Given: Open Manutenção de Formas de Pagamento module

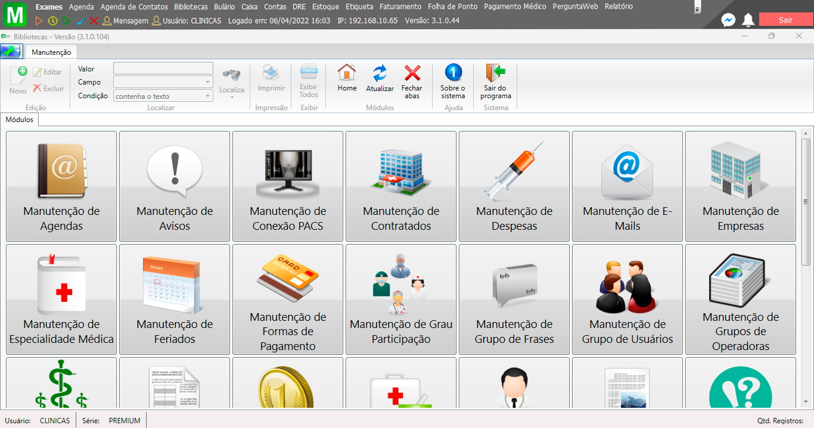Looking at the screenshot, I should (x=287, y=299).
